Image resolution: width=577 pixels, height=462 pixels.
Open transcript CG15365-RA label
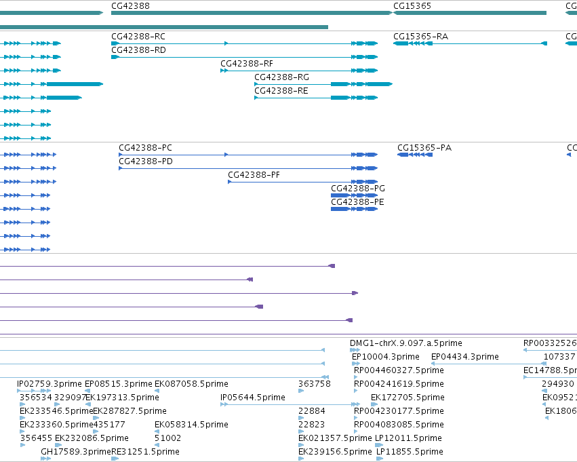click(420, 37)
